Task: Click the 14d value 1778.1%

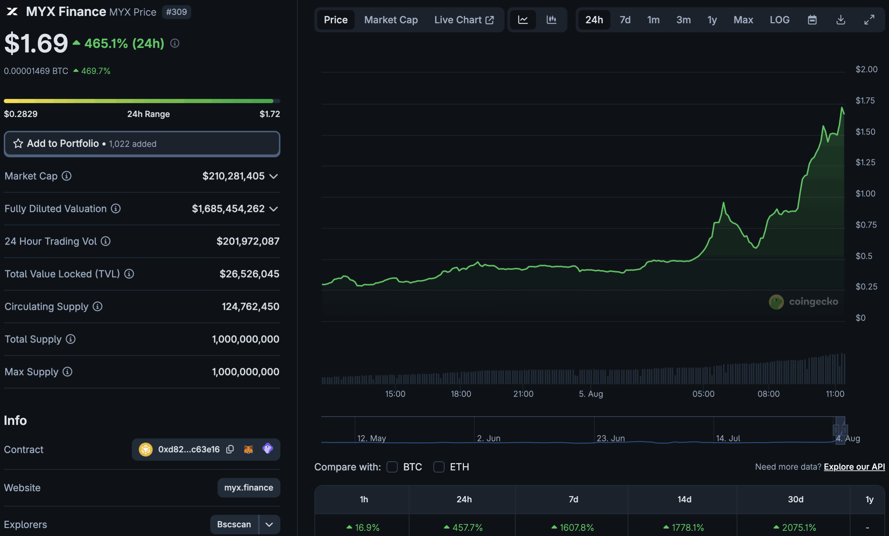Action: (x=684, y=527)
